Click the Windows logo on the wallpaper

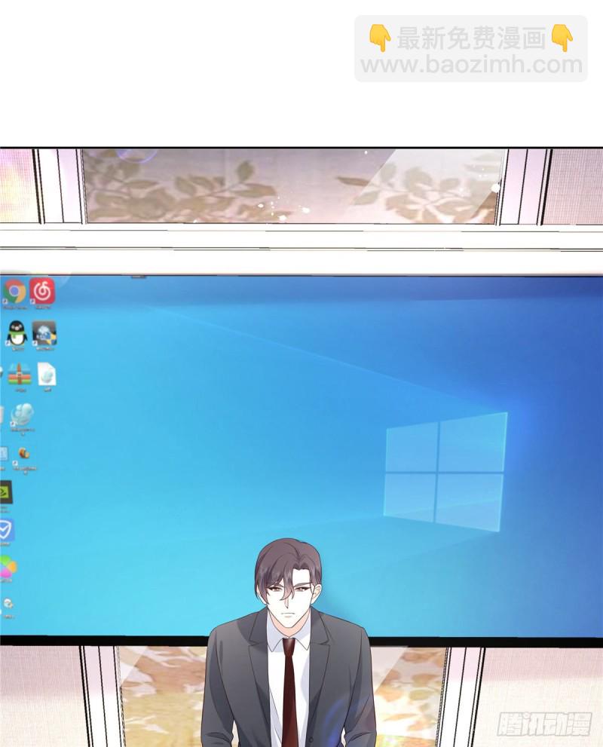click(x=445, y=471)
